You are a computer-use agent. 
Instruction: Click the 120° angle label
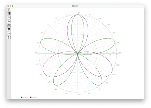pyautogui.click(x=42, y=74)
